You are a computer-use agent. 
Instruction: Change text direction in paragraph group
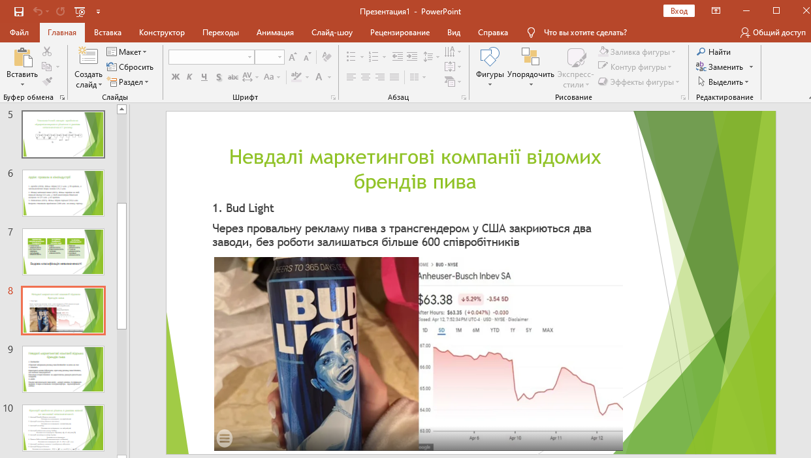[451, 52]
